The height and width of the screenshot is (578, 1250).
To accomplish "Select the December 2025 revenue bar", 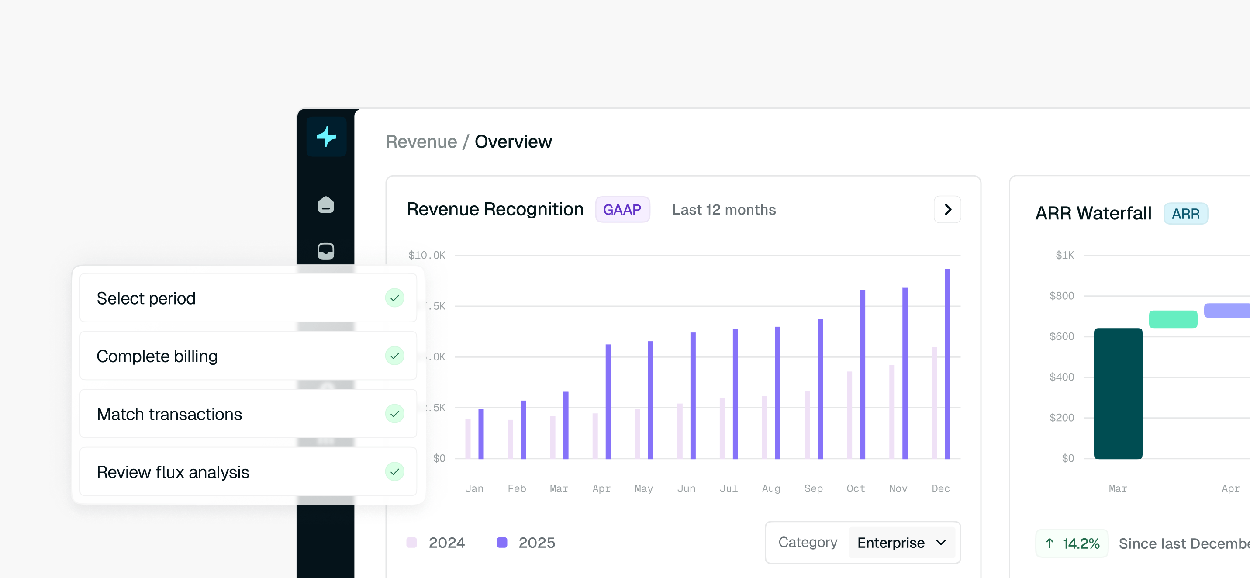I will (947, 363).
